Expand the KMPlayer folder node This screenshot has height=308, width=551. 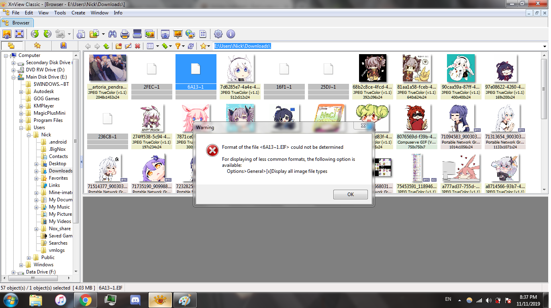22,106
